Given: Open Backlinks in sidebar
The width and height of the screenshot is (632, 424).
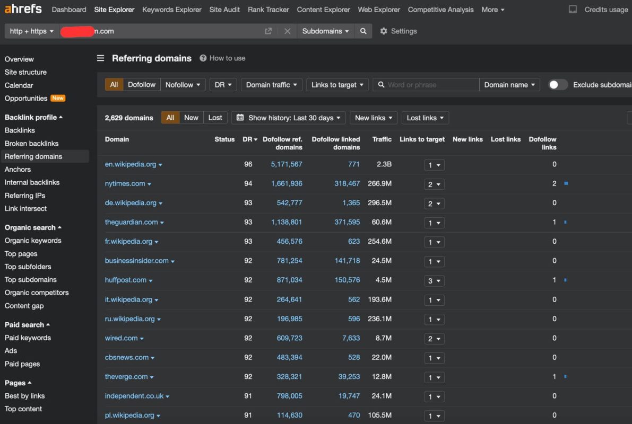Looking at the screenshot, I should (20, 130).
